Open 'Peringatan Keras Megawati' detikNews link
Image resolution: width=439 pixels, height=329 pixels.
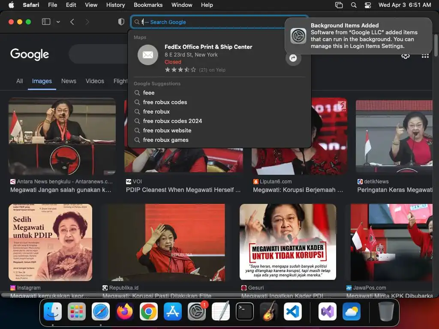(395, 190)
